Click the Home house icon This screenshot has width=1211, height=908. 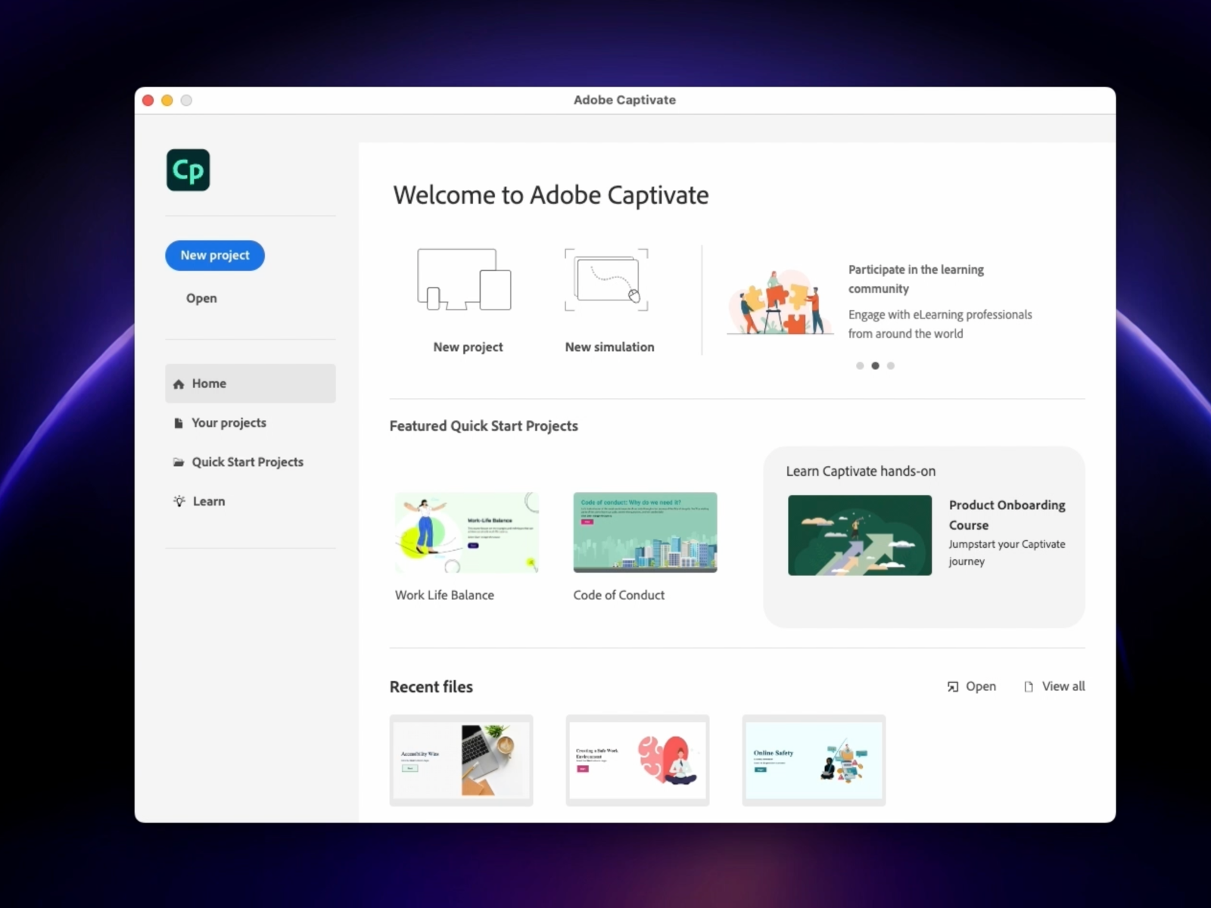tap(179, 384)
